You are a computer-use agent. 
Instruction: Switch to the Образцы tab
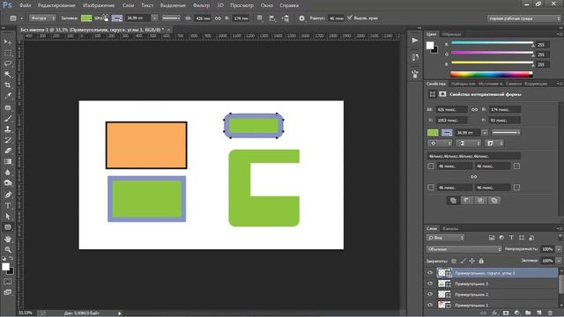[451, 34]
